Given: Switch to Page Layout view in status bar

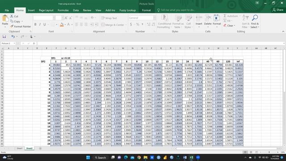Looking at the screenshot, I should coord(251,152).
